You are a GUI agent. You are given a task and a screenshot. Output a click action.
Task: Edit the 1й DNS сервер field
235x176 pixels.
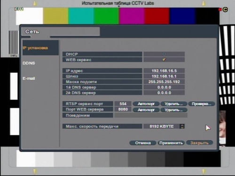(164, 87)
